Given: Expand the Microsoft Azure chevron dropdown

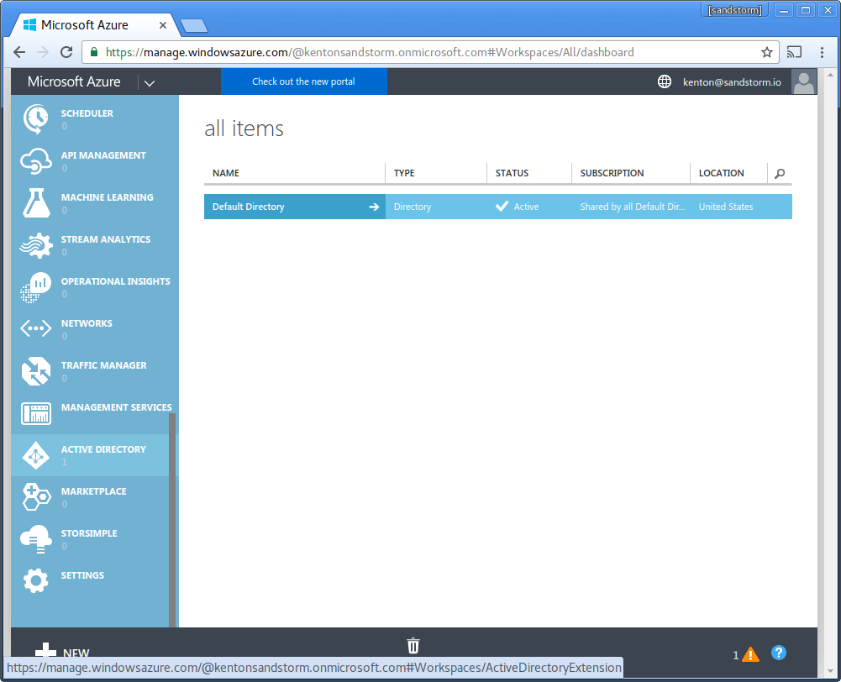Looking at the screenshot, I should pos(150,83).
